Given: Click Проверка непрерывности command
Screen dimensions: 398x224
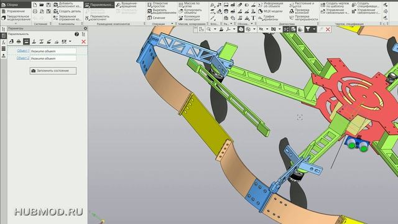Looking at the screenshot, I should coord(303,17).
